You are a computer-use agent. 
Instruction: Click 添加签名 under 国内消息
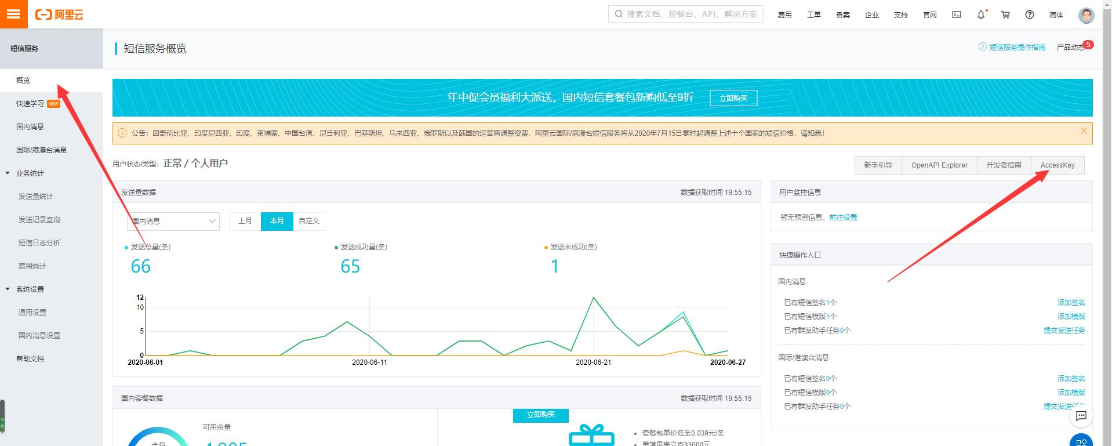[x=1071, y=303]
